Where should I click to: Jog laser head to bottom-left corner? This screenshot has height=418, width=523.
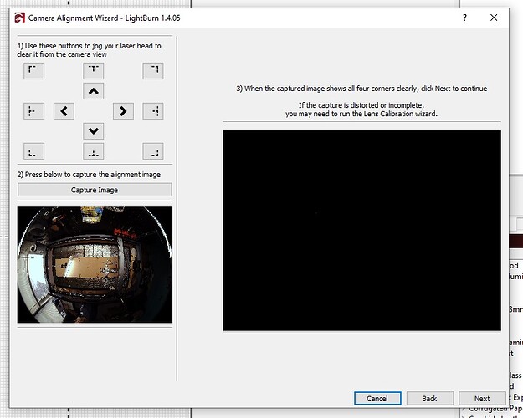coord(33,151)
